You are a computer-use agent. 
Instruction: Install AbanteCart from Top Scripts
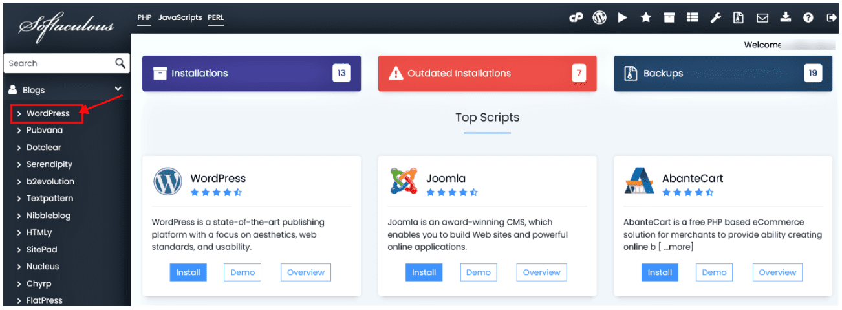pos(660,272)
